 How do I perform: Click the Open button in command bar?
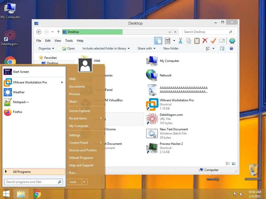[x=68, y=48]
